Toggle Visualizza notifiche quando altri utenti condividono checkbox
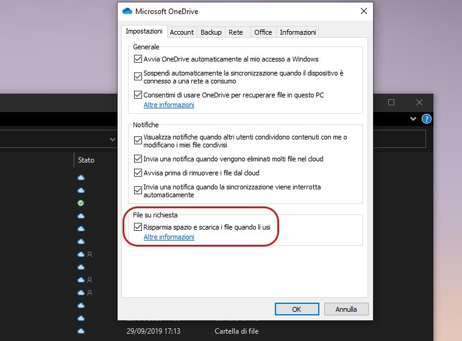 pos(138,141)
